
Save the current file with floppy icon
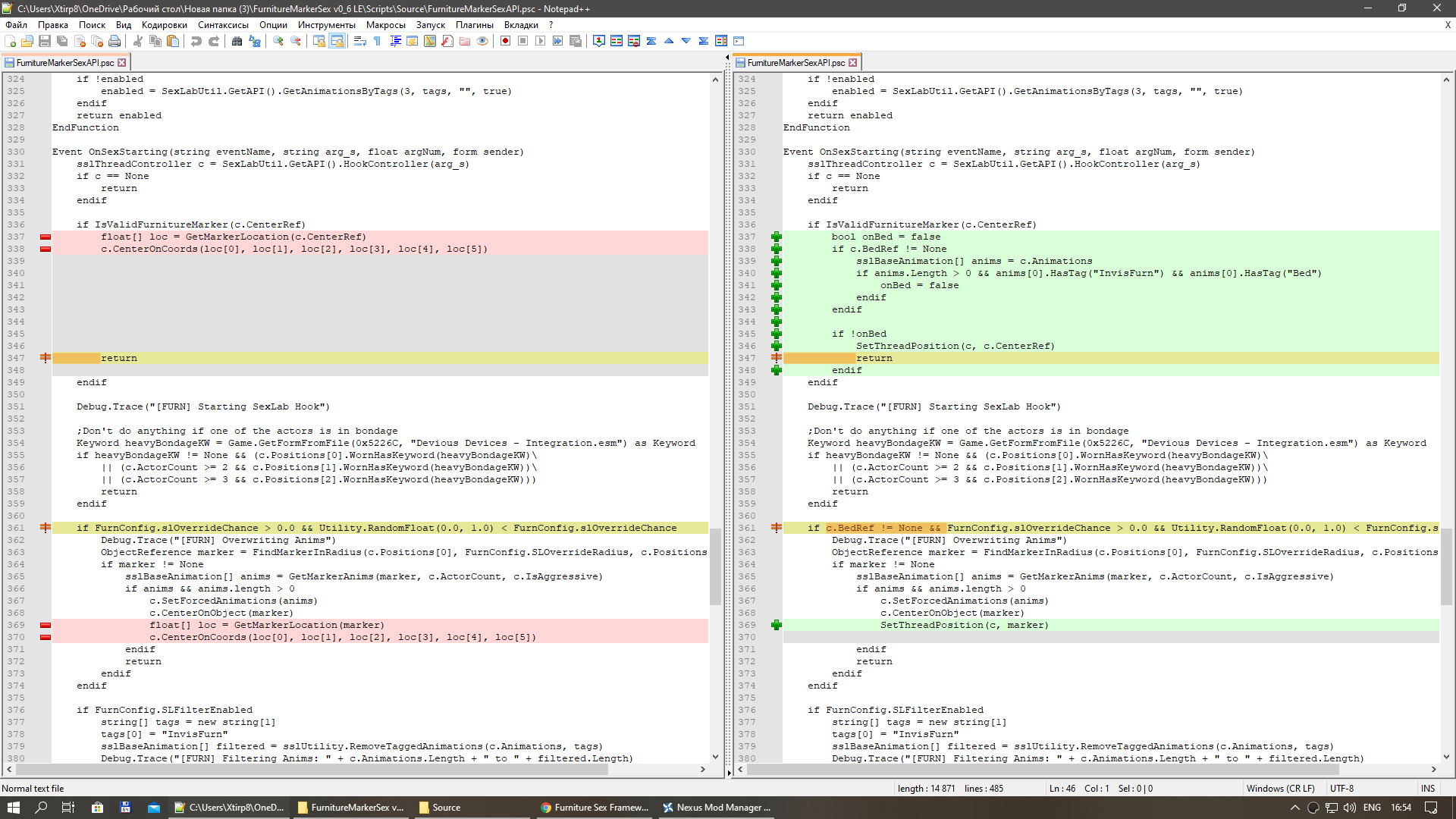click(x=45, y=41)
